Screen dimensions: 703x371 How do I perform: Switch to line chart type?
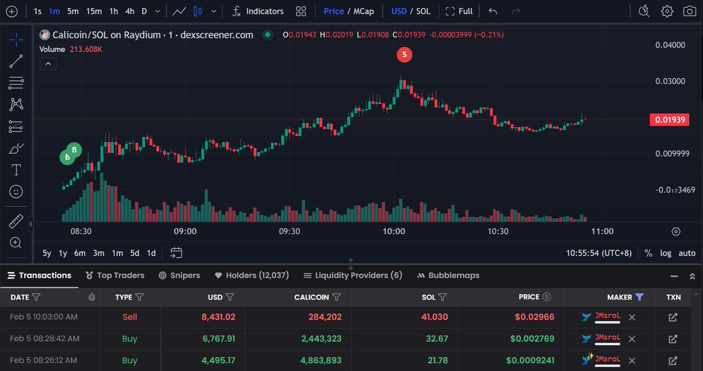click(x=180, y=11)
